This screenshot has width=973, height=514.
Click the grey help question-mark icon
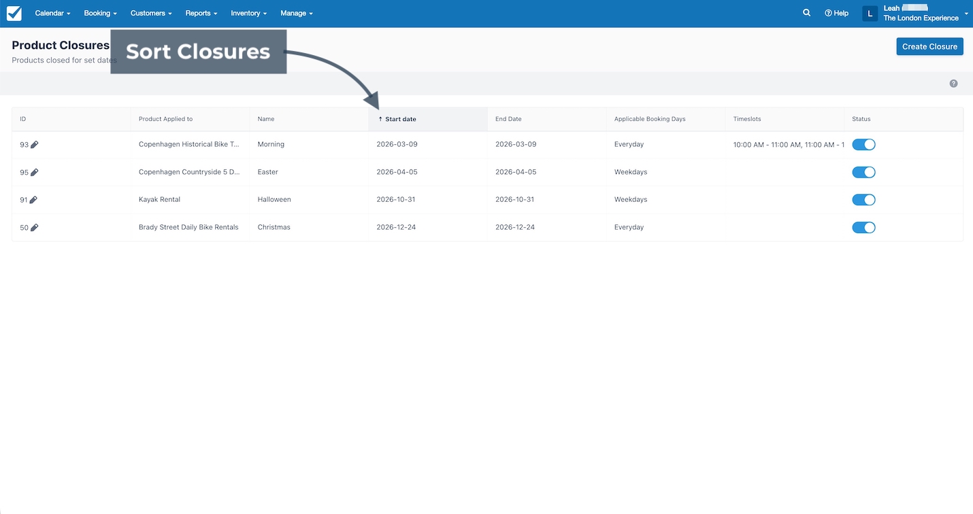pos(953,84)
